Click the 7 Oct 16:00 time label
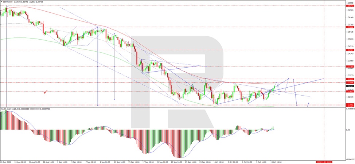 pyautogui.click(x=247, y=163)
